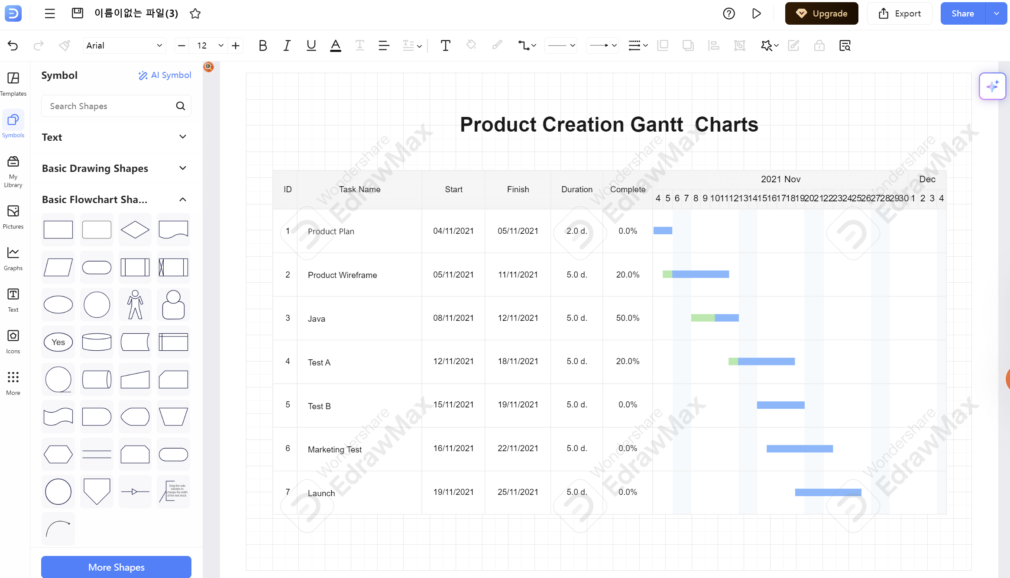
Task: Expand the Text symbol section
Action: tap(116, 137)
